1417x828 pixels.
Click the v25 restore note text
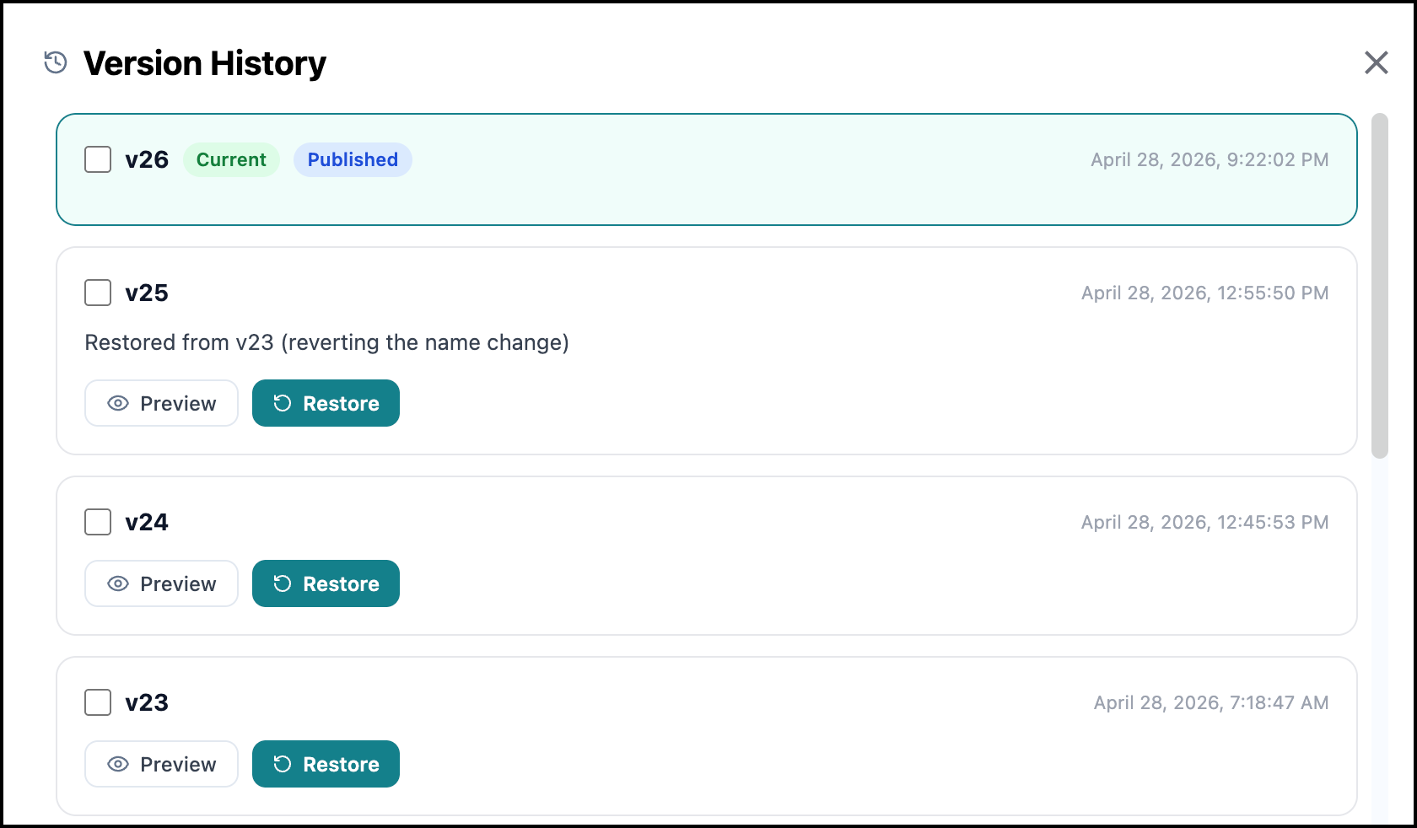(x=327, y=342)
